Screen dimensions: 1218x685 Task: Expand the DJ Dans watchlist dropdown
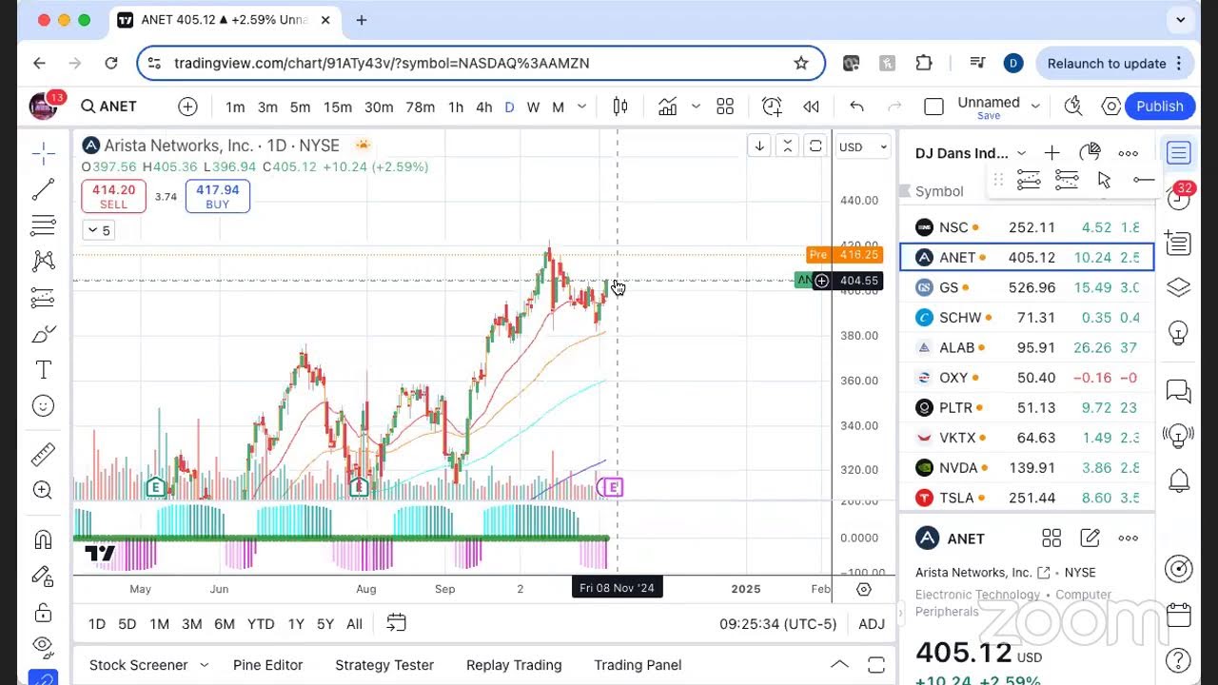click(1021, 153)
